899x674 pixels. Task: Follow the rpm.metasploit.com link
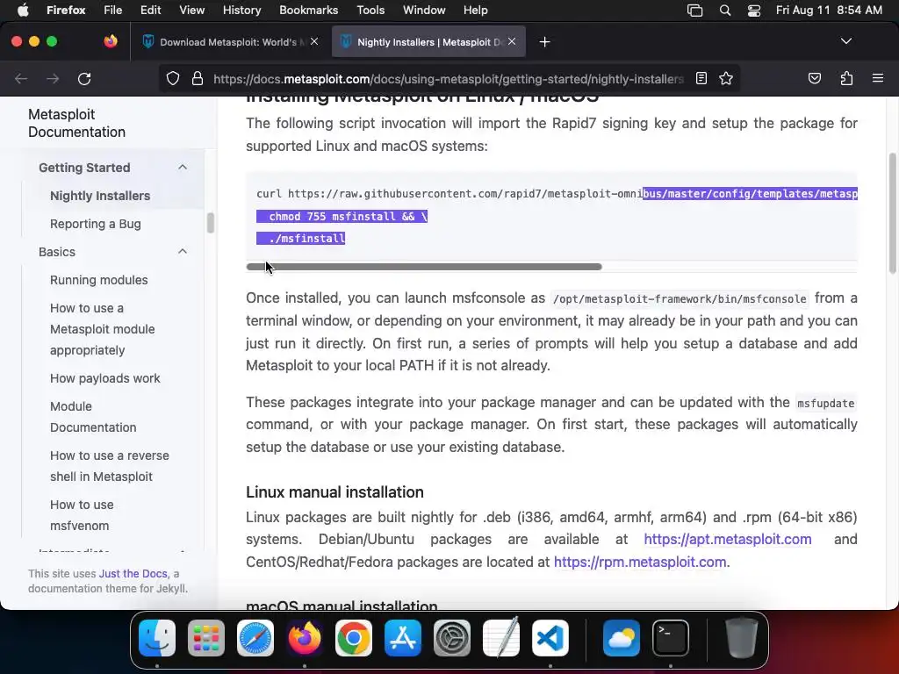pos(640,562)
